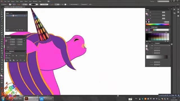Click the opacity field in control bar
This screenshot has width=180, height=101.
coord(57,4)
